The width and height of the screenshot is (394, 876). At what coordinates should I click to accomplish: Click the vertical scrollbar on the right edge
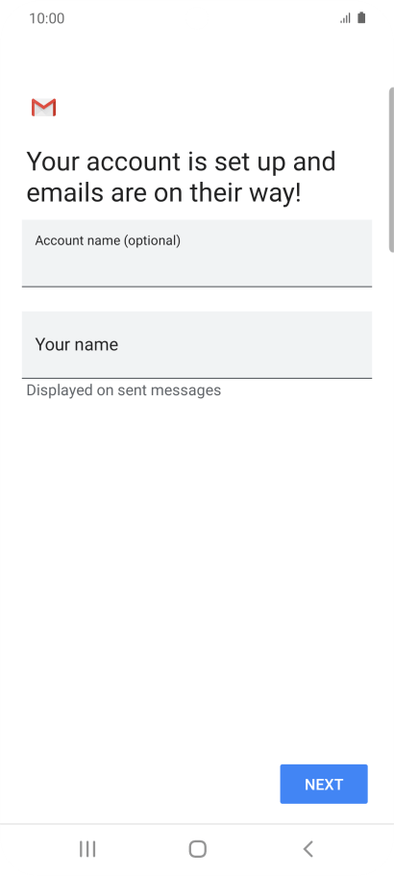391,170
